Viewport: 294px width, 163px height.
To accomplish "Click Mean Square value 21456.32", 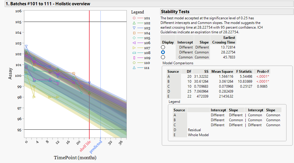I will click(x=226, y=96).
